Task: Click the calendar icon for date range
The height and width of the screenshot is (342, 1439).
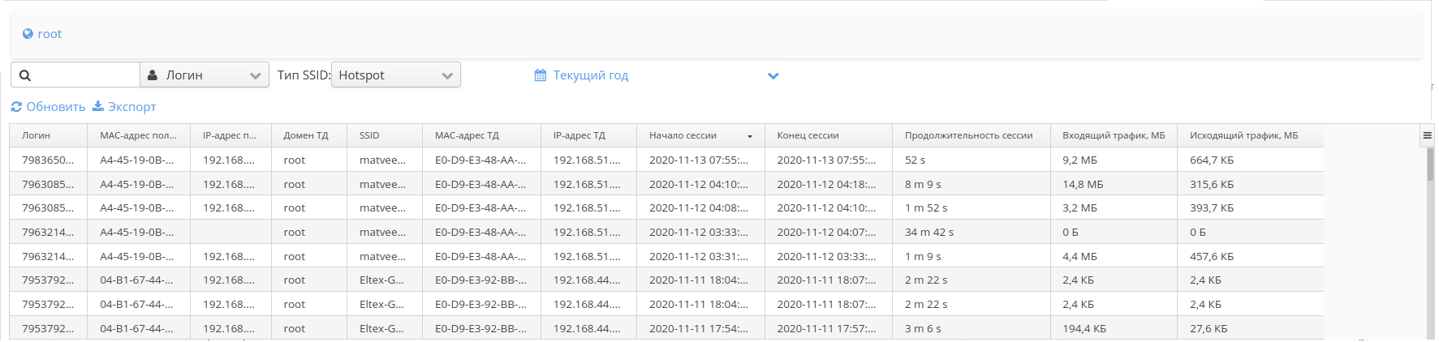Action: click(541, 75)
